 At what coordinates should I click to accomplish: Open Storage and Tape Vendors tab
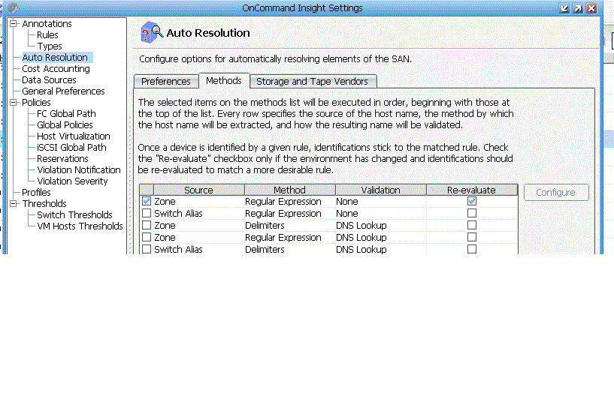click(312, 81)
